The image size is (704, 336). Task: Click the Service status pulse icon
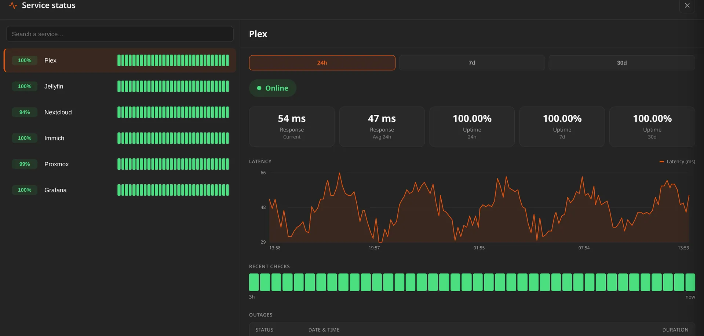13,5
